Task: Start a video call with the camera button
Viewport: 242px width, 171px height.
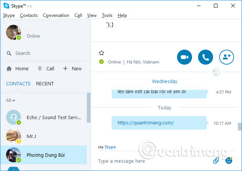Action: tap(185, 57)
